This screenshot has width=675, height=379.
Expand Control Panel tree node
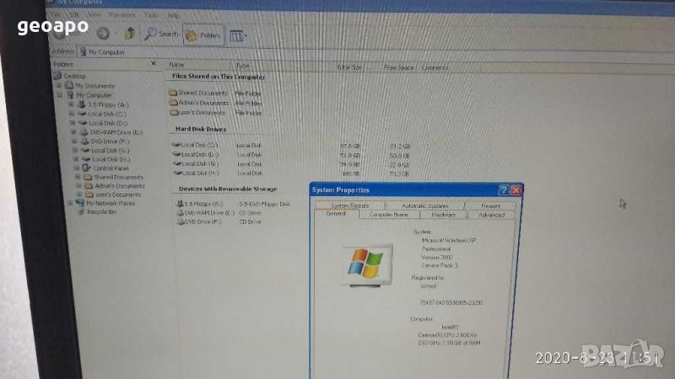[77, 168]
